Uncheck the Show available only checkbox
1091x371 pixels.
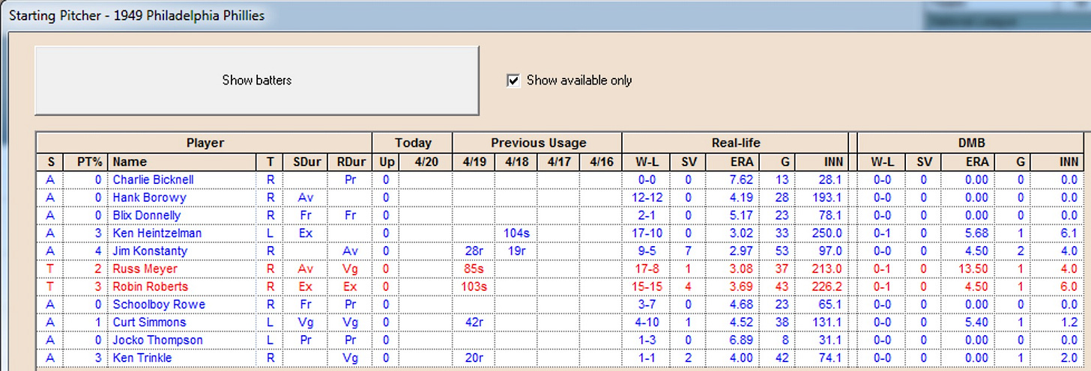click(x=513, y=80)
